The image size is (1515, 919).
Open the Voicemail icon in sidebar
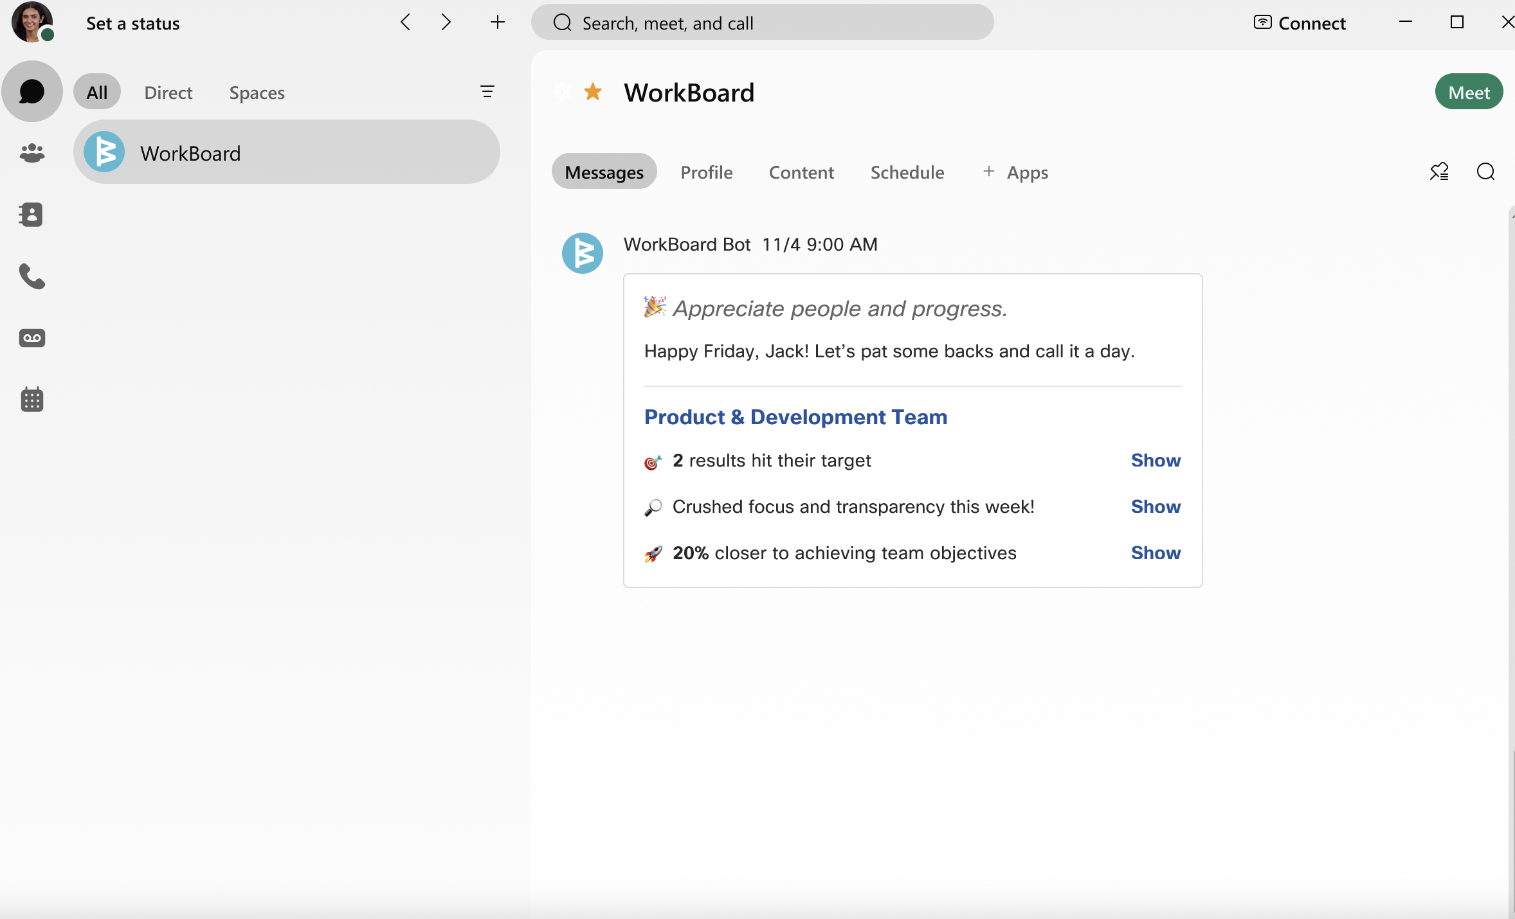tap(32, 338)
